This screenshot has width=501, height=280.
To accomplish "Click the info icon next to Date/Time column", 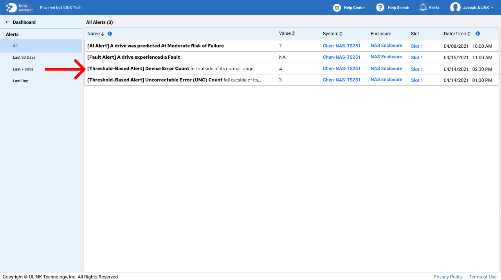I will click(x=478, y=34).
